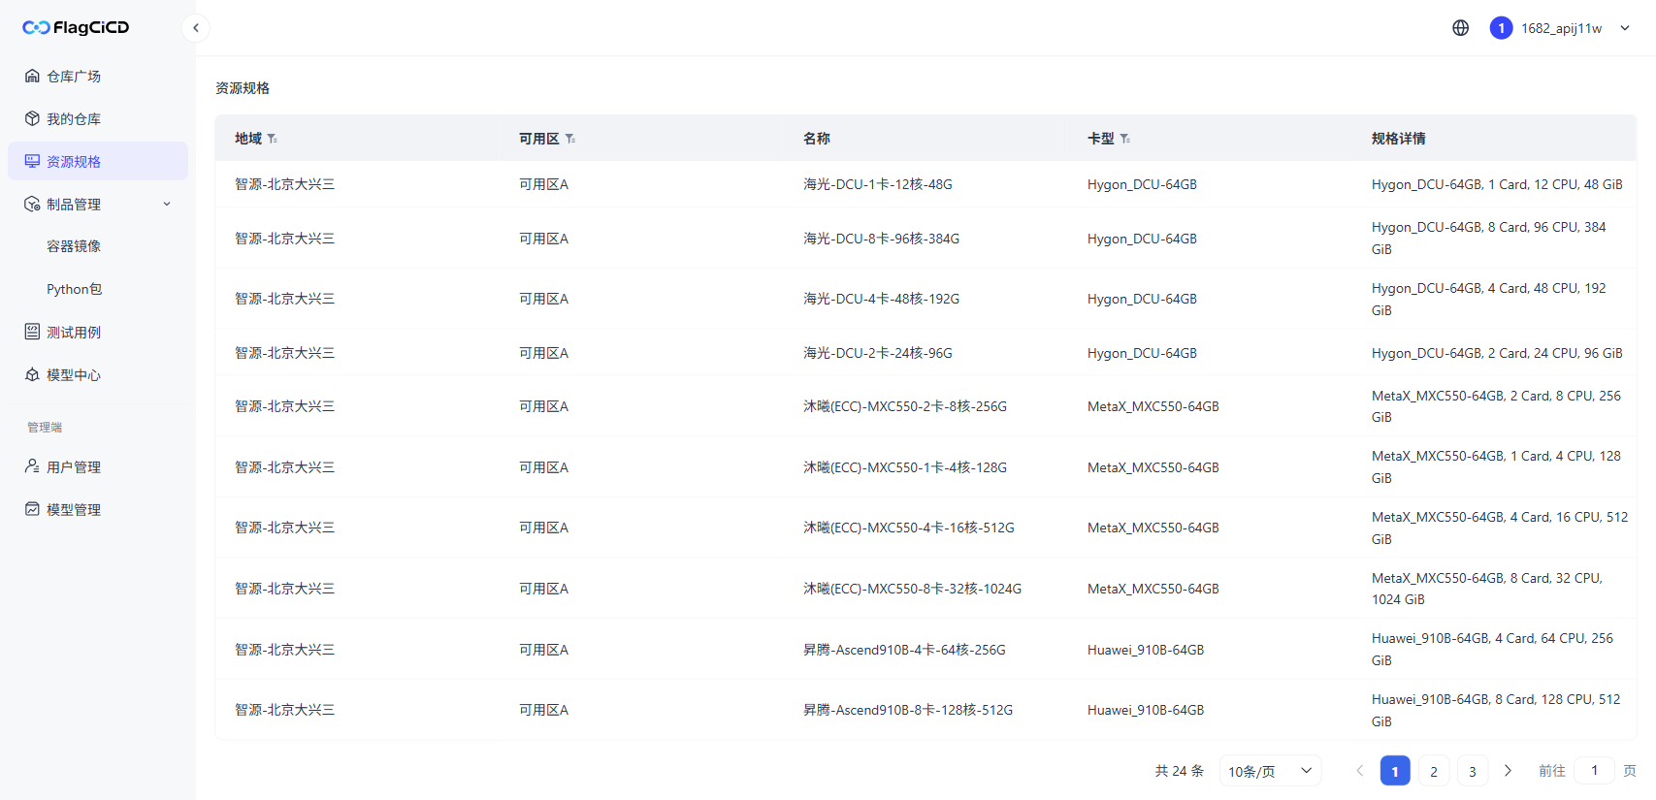Open 用户管理 admin page
The height and width of the screenshot is (800, 1656).
tap(98, 466)
